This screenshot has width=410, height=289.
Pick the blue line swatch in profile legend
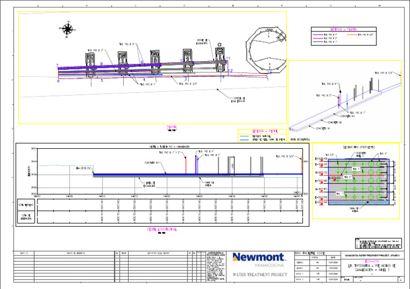[x=243, y=140]
